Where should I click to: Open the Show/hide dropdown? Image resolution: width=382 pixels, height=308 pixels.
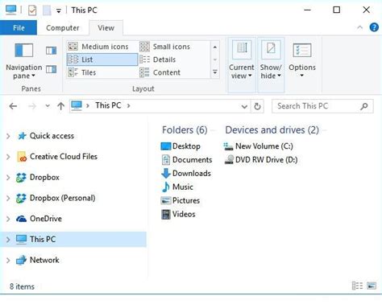(271, 65)
